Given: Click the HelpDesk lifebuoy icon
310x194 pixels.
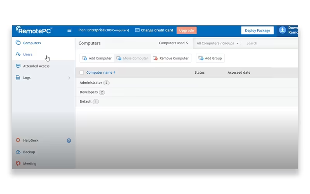Looking at the screenshot, I should (x=18, y=140).
